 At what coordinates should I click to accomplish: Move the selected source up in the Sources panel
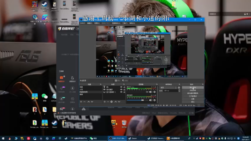pos(115,102)
